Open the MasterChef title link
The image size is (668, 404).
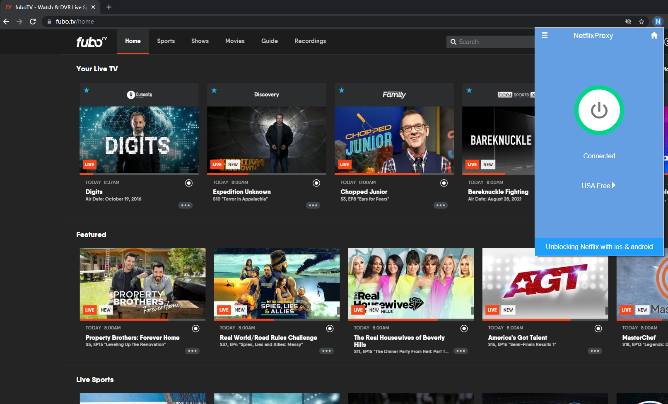(639, 338)
